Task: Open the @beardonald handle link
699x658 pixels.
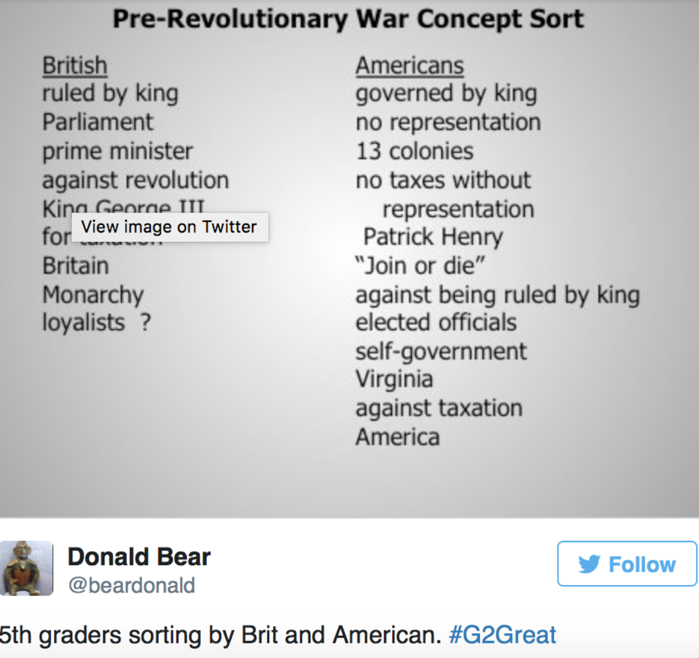Action: [x=132, y=585]
